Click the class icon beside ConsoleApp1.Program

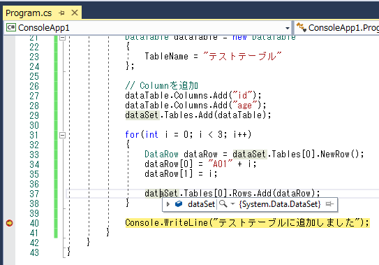click(302, 27)
